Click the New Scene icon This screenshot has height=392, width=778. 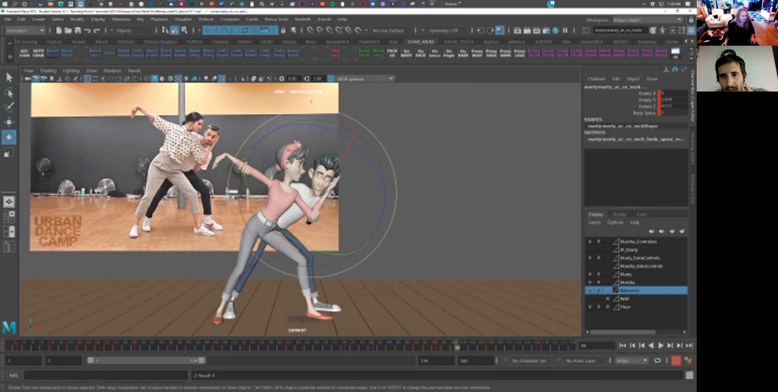59,30
